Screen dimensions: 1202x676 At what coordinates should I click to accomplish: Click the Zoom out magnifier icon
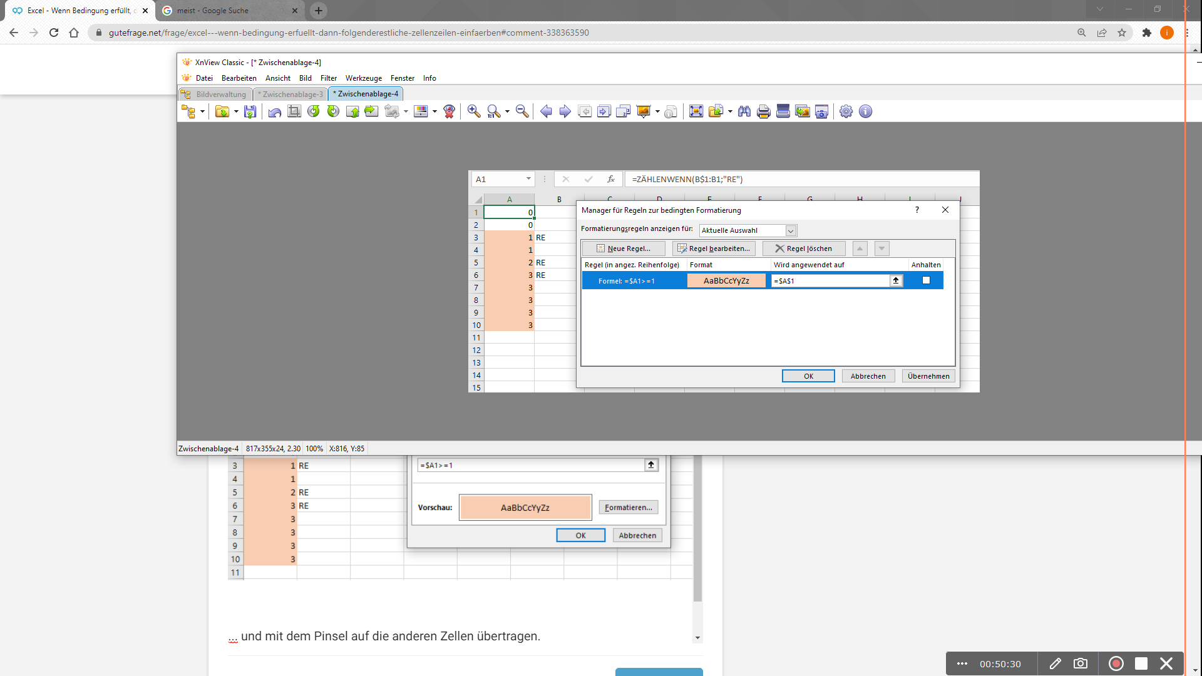click(522, 111)
